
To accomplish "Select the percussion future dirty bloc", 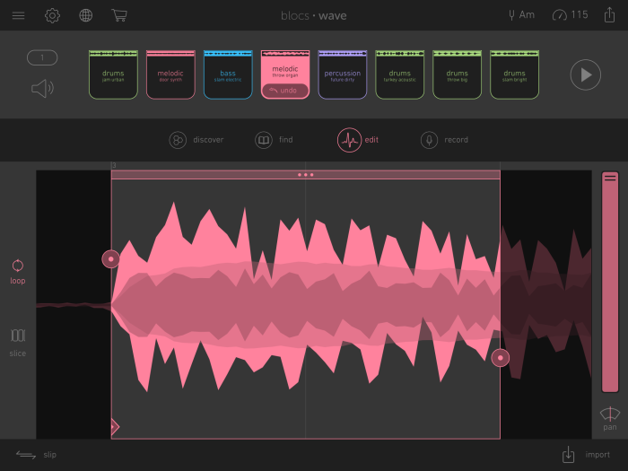I will tap(343, 74).
